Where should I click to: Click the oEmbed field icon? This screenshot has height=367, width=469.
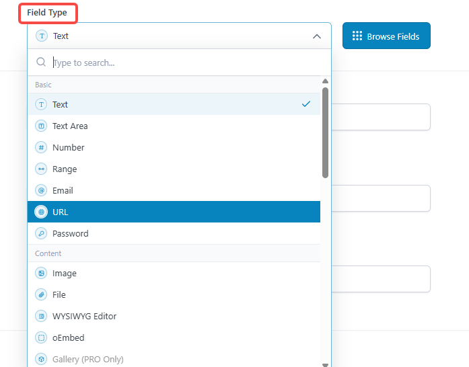pos(41,337)
